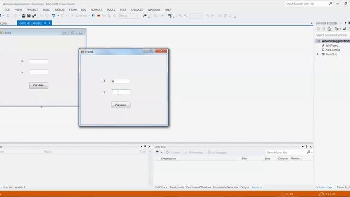Pause debugging with the Break All icon
The width and height of the screenshot is (350, 197).
coord(93,16)
